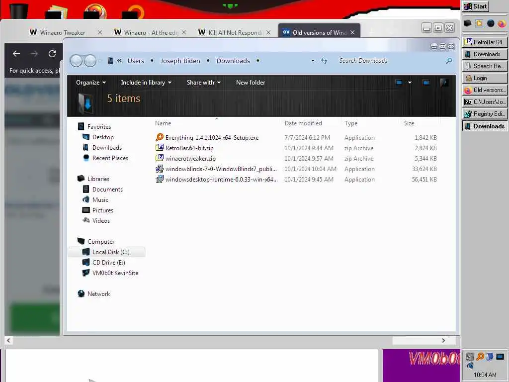
Task: Open Recent Places in navigation pane
Action: click(110, 158)
